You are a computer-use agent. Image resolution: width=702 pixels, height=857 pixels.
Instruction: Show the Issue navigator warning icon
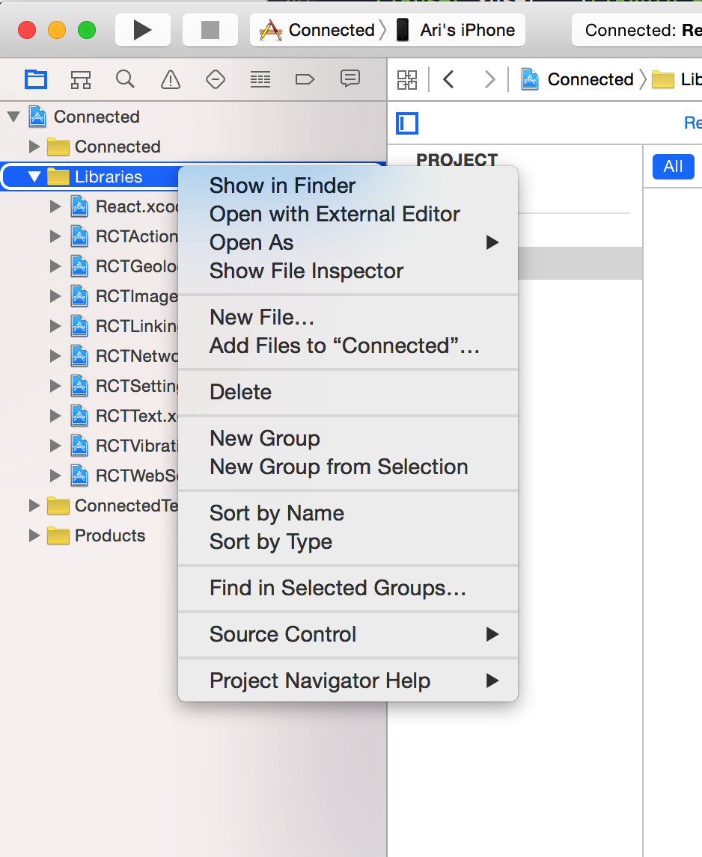(x=171, y=80)
